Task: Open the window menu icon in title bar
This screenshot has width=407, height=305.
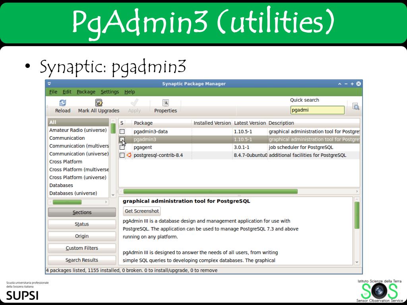Action: pyautogui.click(x=49, y=83)
